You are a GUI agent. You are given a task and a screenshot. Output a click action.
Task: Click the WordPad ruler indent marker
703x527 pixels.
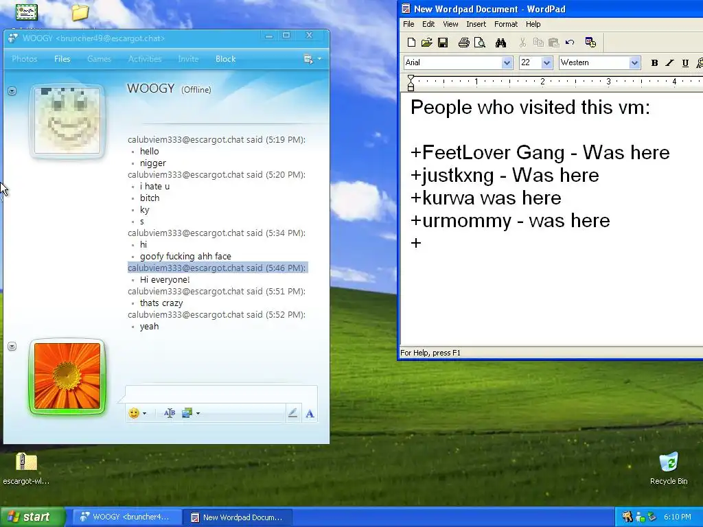click(x=411, y=83)
